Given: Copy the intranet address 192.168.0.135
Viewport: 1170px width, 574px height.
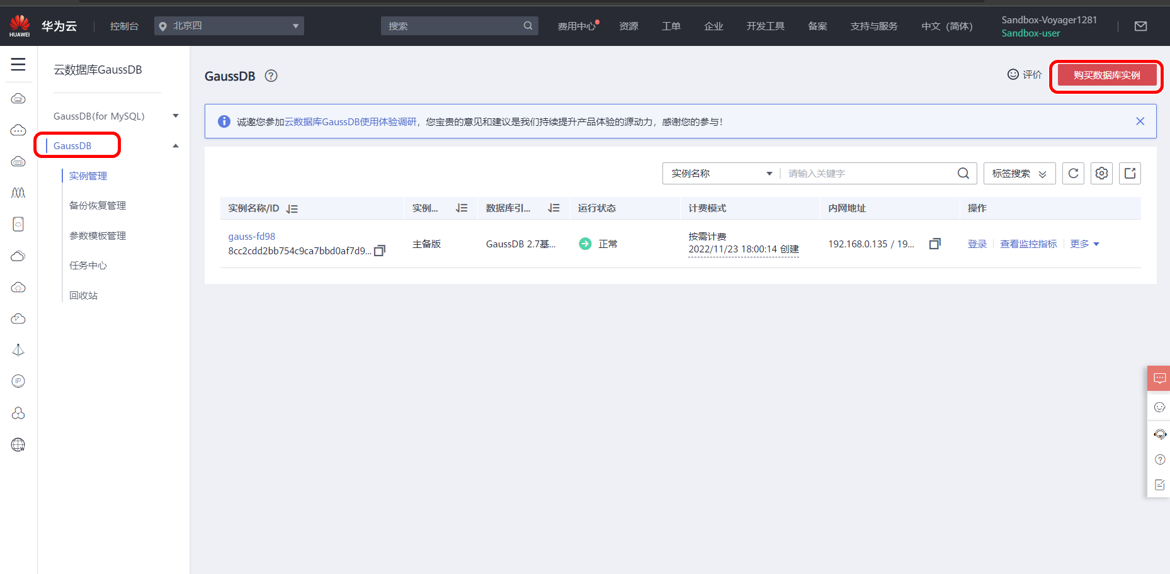Looking at the screenshot, I should tap(935, 244).
